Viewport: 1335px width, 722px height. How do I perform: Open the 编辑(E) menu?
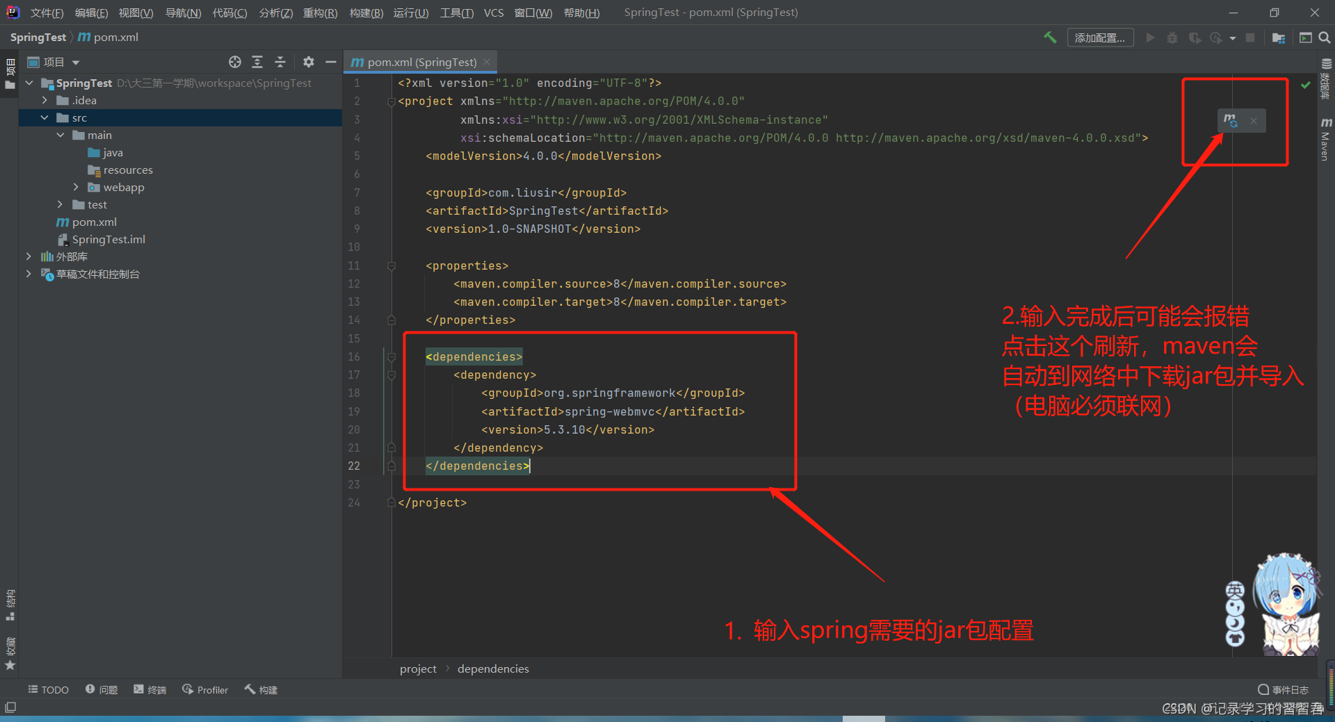click(x=91, y=13)
